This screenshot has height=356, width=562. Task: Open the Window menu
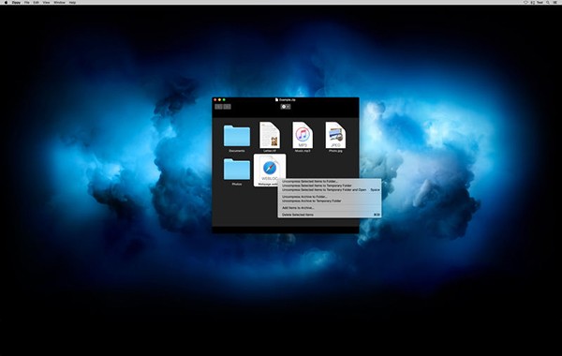(x=60, y=2)
